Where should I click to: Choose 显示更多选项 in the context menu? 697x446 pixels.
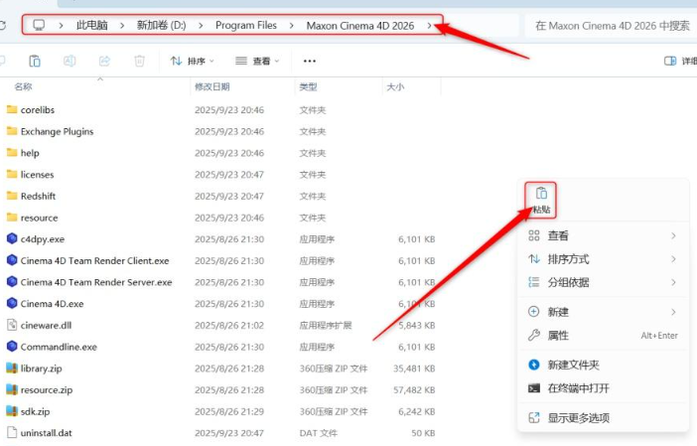[604, 417]
